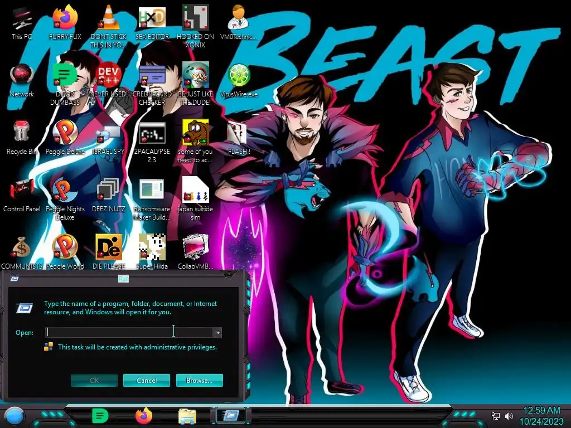This screenshot has width=571, height=428.
Task: Select the DEEZ NUTZ shortcut
Action: coord(109,195)
